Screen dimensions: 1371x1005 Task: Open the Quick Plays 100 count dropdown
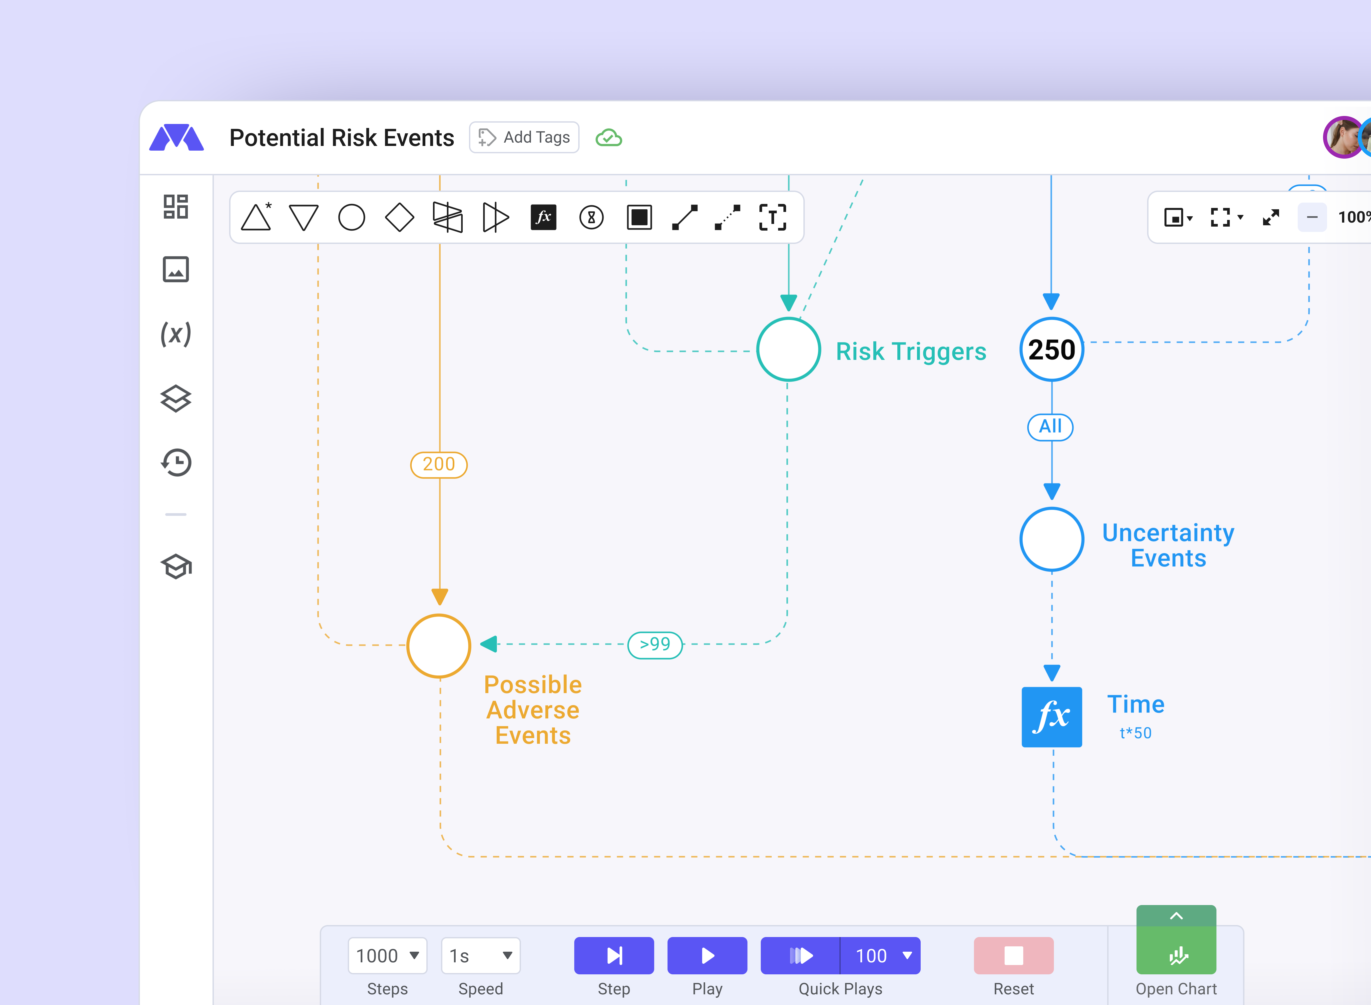(881, 955)
